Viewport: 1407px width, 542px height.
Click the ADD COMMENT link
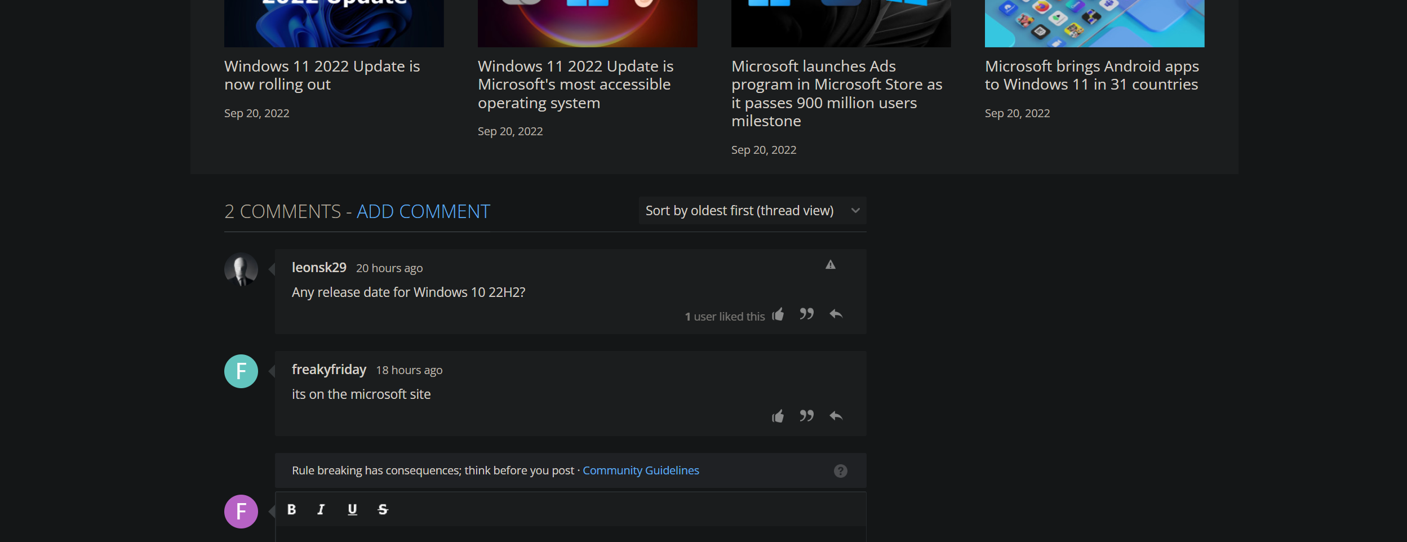423,211
